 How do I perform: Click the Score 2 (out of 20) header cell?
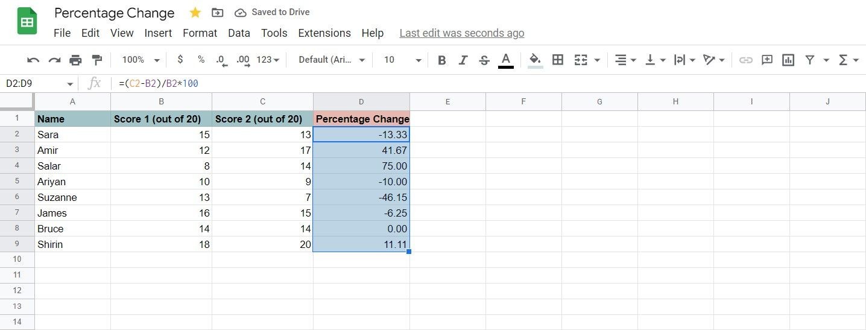262,119
